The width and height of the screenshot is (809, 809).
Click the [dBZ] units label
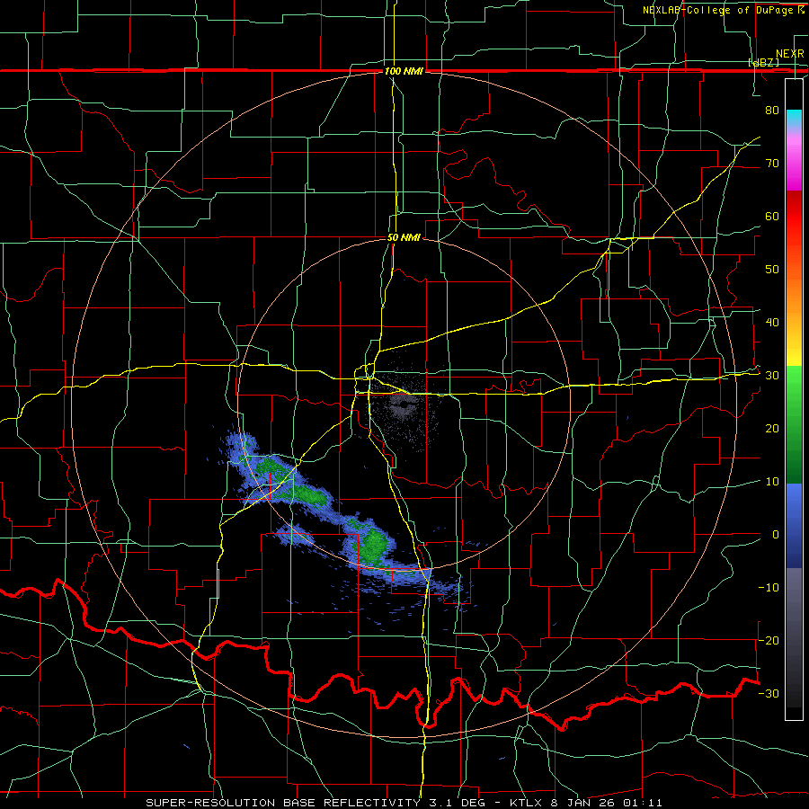point(763,62)
